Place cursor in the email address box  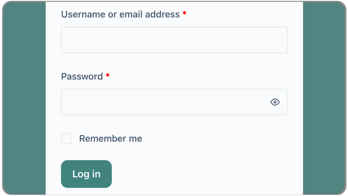[x=174, y=40]
